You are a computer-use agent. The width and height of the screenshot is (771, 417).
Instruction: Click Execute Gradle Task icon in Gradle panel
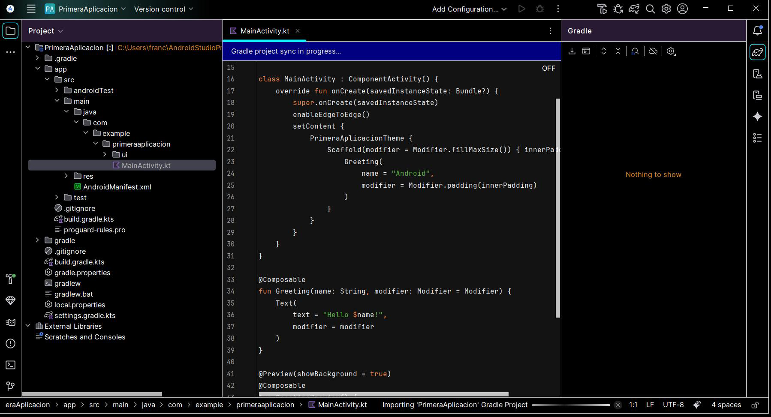point(586,51)
